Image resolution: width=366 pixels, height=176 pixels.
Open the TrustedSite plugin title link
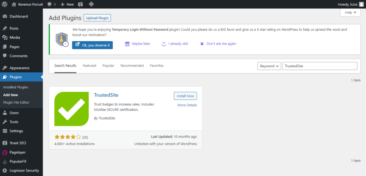pos(106,95)
